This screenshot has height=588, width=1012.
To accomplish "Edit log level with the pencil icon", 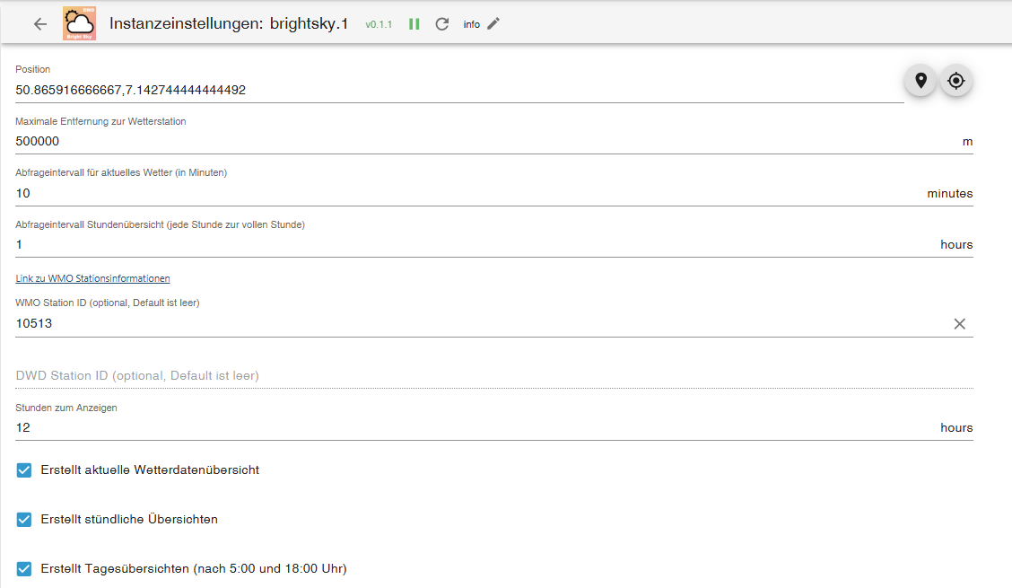I will 493,24.
